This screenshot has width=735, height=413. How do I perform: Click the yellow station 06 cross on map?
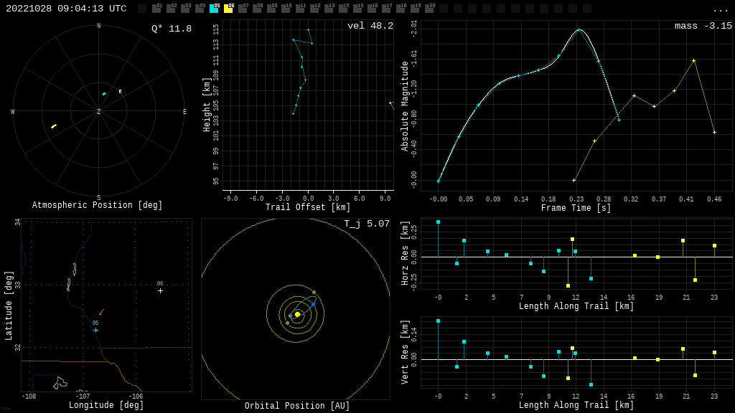[x=160, y=290]
